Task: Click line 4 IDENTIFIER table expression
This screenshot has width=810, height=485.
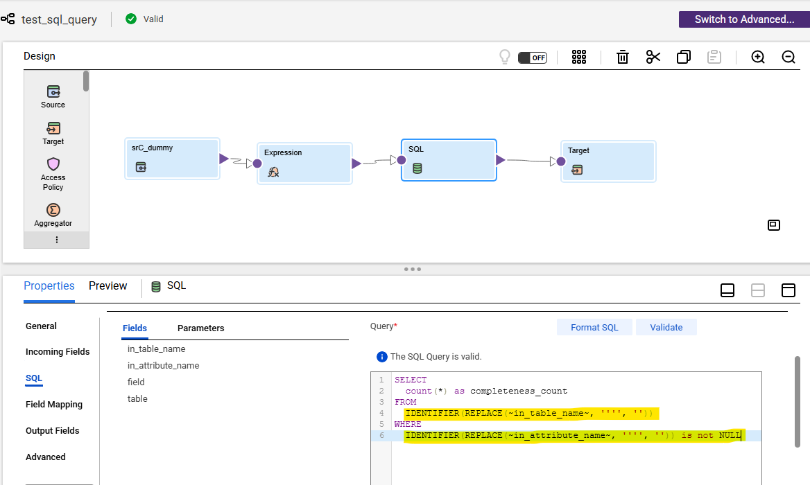Action: click(x=529, y=413)
